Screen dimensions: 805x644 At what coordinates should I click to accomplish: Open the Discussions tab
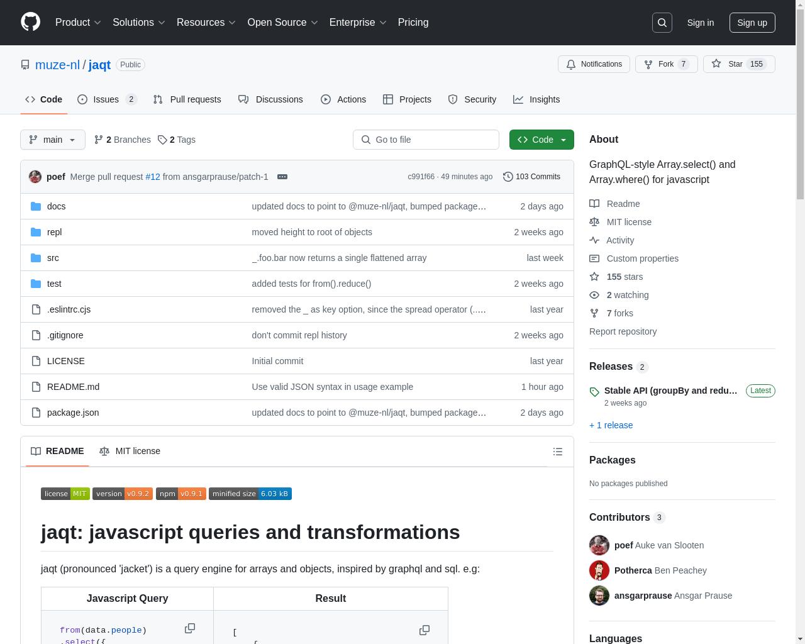270,99
